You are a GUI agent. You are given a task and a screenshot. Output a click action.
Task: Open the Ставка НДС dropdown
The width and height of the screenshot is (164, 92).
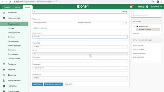click(x=80, y=47)
